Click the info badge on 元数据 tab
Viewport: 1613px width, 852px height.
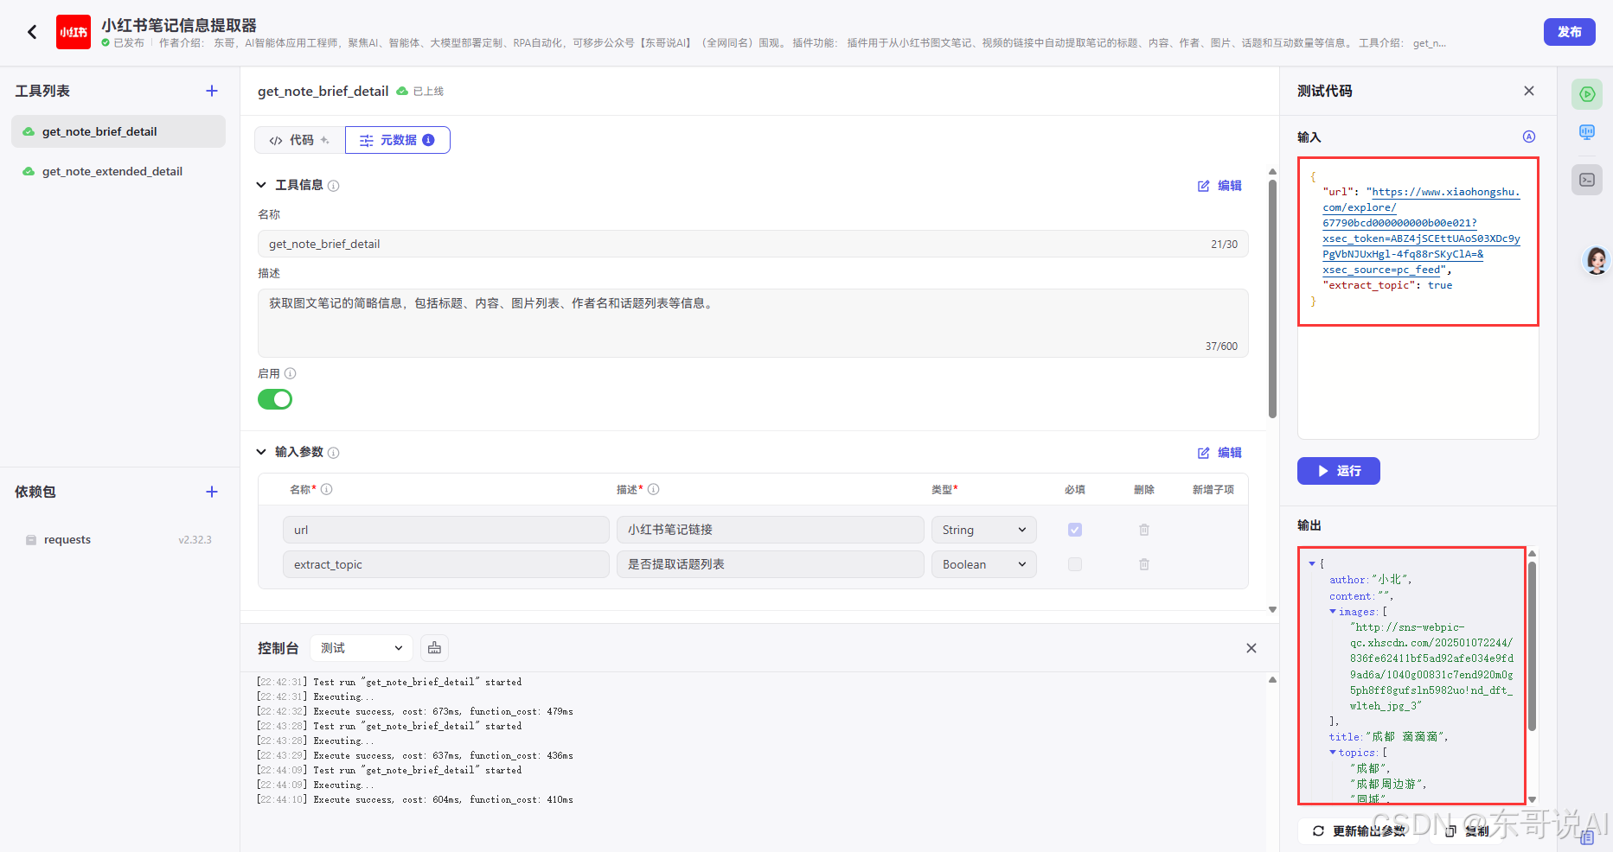[x=428, y=140]
